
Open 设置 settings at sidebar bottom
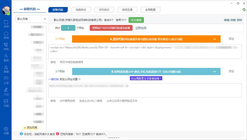pyautogui.click(x=6, y=131)
